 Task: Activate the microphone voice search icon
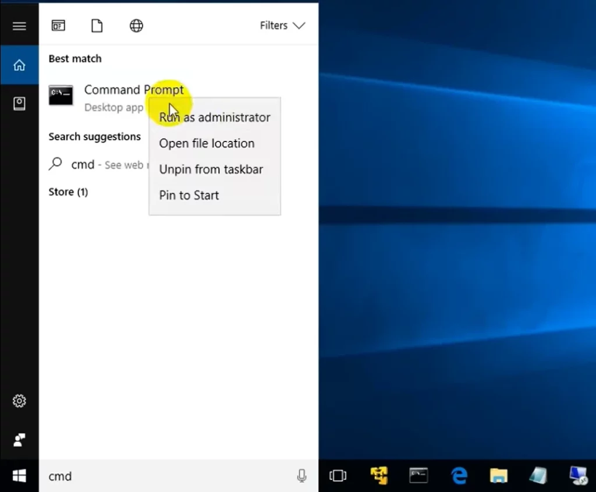click(302, 476)
